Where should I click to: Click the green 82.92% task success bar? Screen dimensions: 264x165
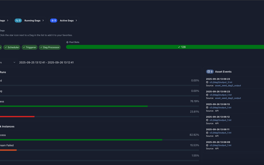(81, 140)
